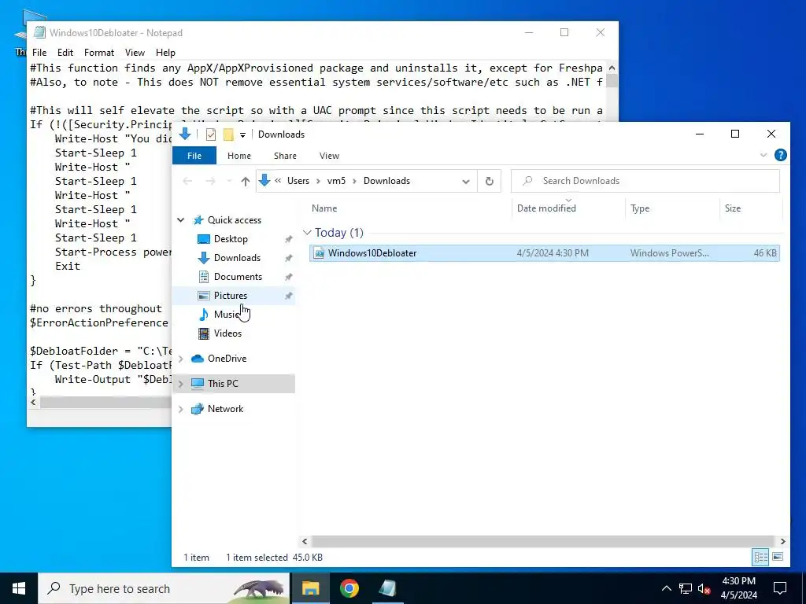Expand the OneDrive tree node
This screenshot has height=604, width=806.
(x=180, y=359)
